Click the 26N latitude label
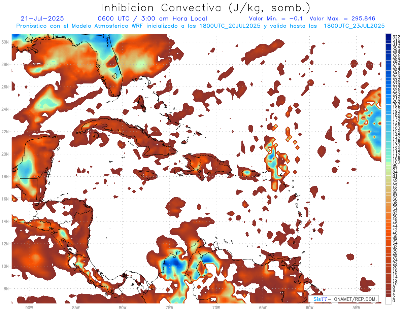404x312 pixels. tap(5, 86)
